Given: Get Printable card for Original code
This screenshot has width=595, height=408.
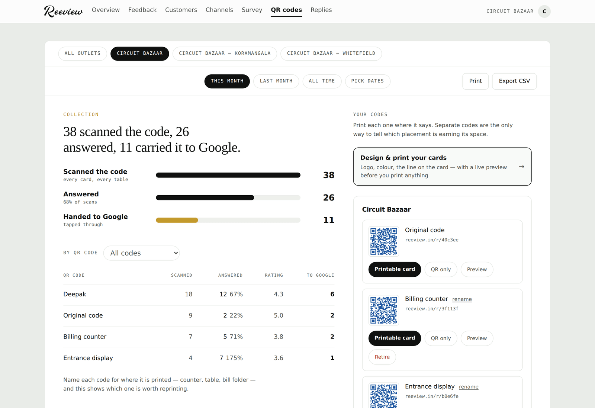Looking at the screenshot, I should [x=395, y=269].
